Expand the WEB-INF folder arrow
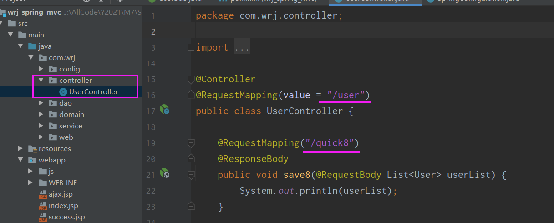Image resolution: width=554 pixels, height=223 pixels. pos(31,183)
